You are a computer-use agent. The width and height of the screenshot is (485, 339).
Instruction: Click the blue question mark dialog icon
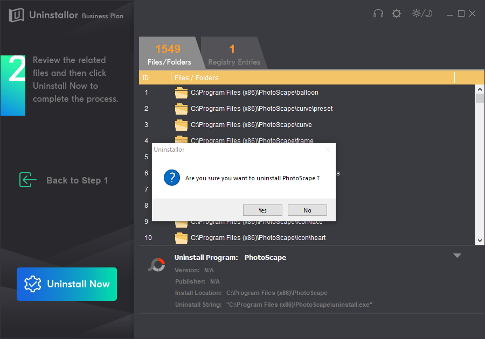coord(172,178)
